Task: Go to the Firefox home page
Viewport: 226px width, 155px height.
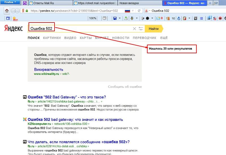Action: pyautogui.click(x=7, y=11)
